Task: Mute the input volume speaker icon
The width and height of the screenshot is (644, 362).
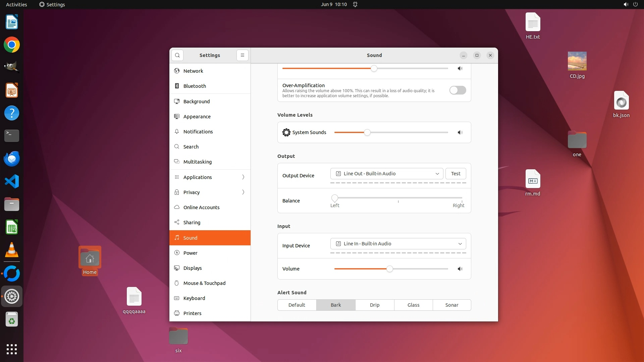Action: tap(460, 269)
